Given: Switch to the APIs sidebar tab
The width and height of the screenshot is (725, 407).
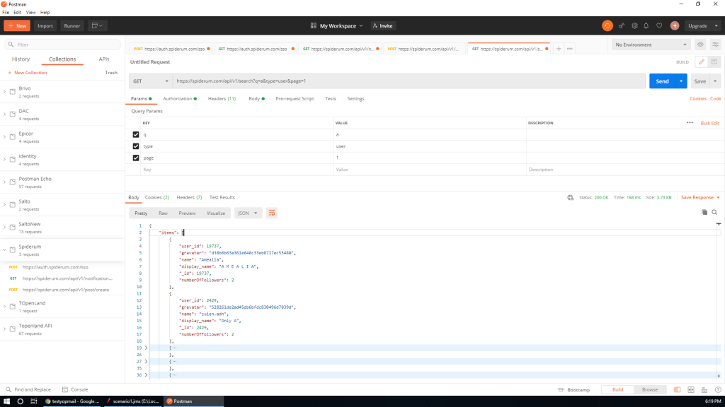Looking at the screenshot, I should (104, 59).
